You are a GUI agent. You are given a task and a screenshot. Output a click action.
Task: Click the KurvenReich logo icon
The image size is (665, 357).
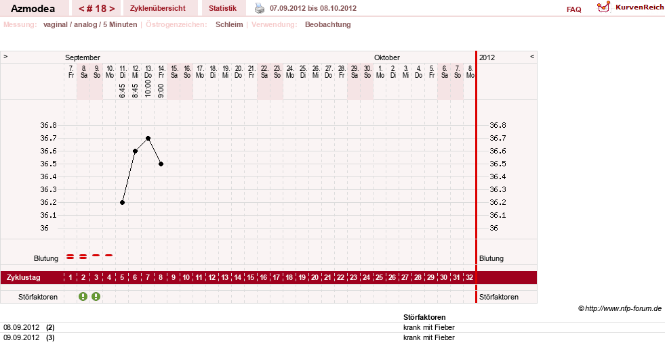click(603, 6)
